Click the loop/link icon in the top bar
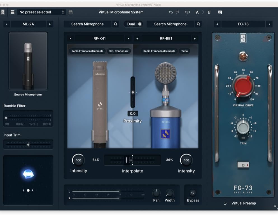 click(187, 12)
